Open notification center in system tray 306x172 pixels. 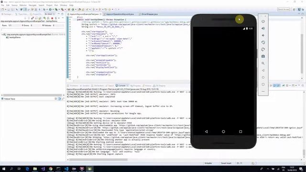[301, 169]
